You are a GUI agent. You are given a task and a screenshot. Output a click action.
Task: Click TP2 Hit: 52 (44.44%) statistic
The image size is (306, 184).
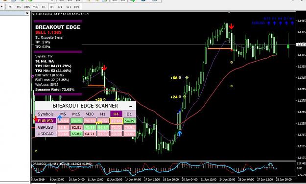coord(53,70)
